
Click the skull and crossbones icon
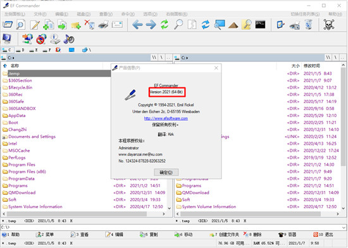tap(328, 25)
